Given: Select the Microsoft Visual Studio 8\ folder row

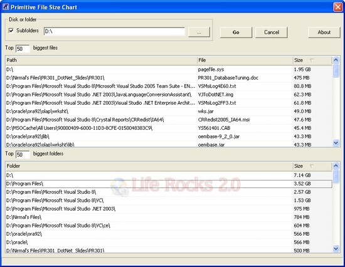Looking at the screenshot, I should [169, 192].
